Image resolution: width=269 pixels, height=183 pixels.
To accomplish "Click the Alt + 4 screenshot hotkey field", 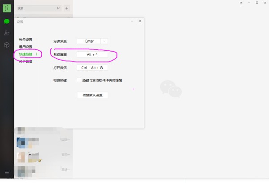I will tap(92, 55).
